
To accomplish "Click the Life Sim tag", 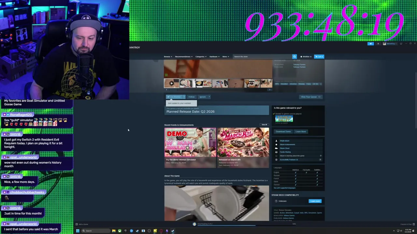I will 315,84.
